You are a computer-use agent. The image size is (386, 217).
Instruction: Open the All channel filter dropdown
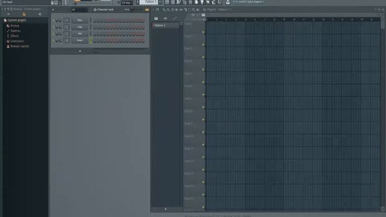pyautogui.click(x=79, y=10)
